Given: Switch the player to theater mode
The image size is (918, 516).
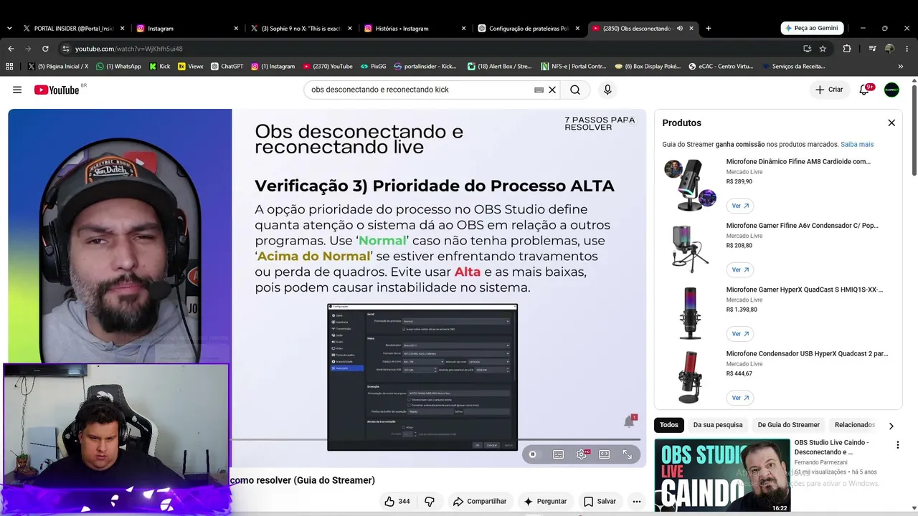Looking at the screenshot, I should pyautogui.click(x=605, y=454).
